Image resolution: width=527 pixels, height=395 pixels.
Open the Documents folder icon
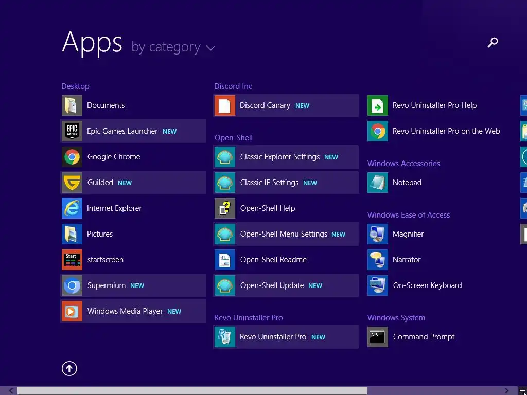tap(72, 105)
